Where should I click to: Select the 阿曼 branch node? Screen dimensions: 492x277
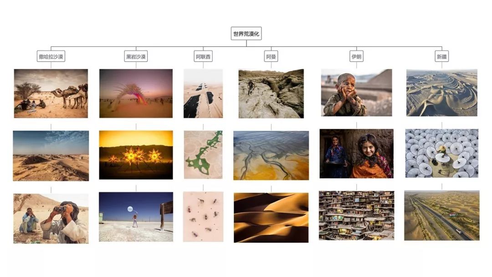click(x=271, y=56)
